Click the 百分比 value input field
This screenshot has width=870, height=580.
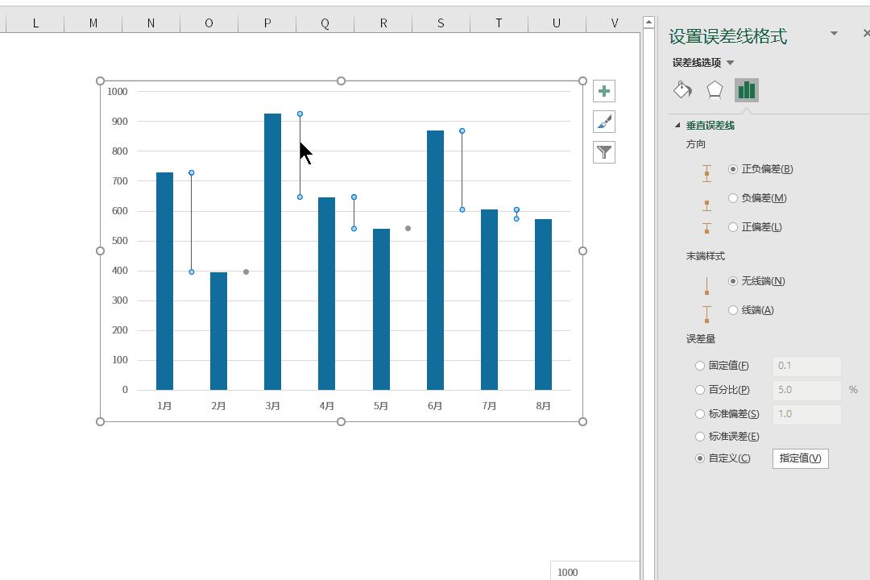[806, 390]
